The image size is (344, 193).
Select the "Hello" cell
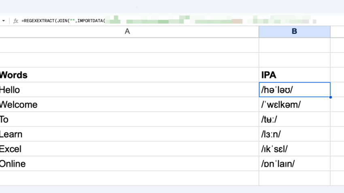click(121, 90)
